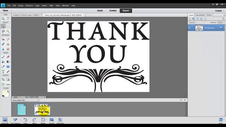Close the Thank_You_Flourish document tab

[84, 15]
